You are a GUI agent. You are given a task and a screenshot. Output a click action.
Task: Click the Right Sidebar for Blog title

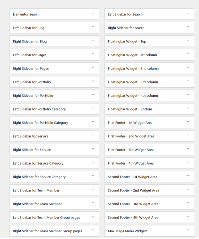30,41
